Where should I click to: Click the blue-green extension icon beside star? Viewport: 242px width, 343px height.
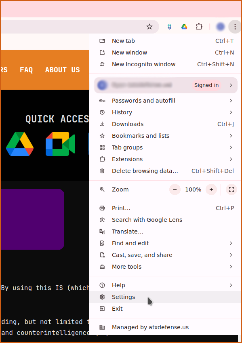[x=169, y=27]
